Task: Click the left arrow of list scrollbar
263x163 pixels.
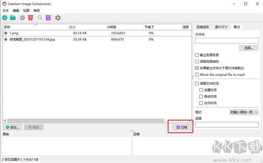Action: pos(5,120)
